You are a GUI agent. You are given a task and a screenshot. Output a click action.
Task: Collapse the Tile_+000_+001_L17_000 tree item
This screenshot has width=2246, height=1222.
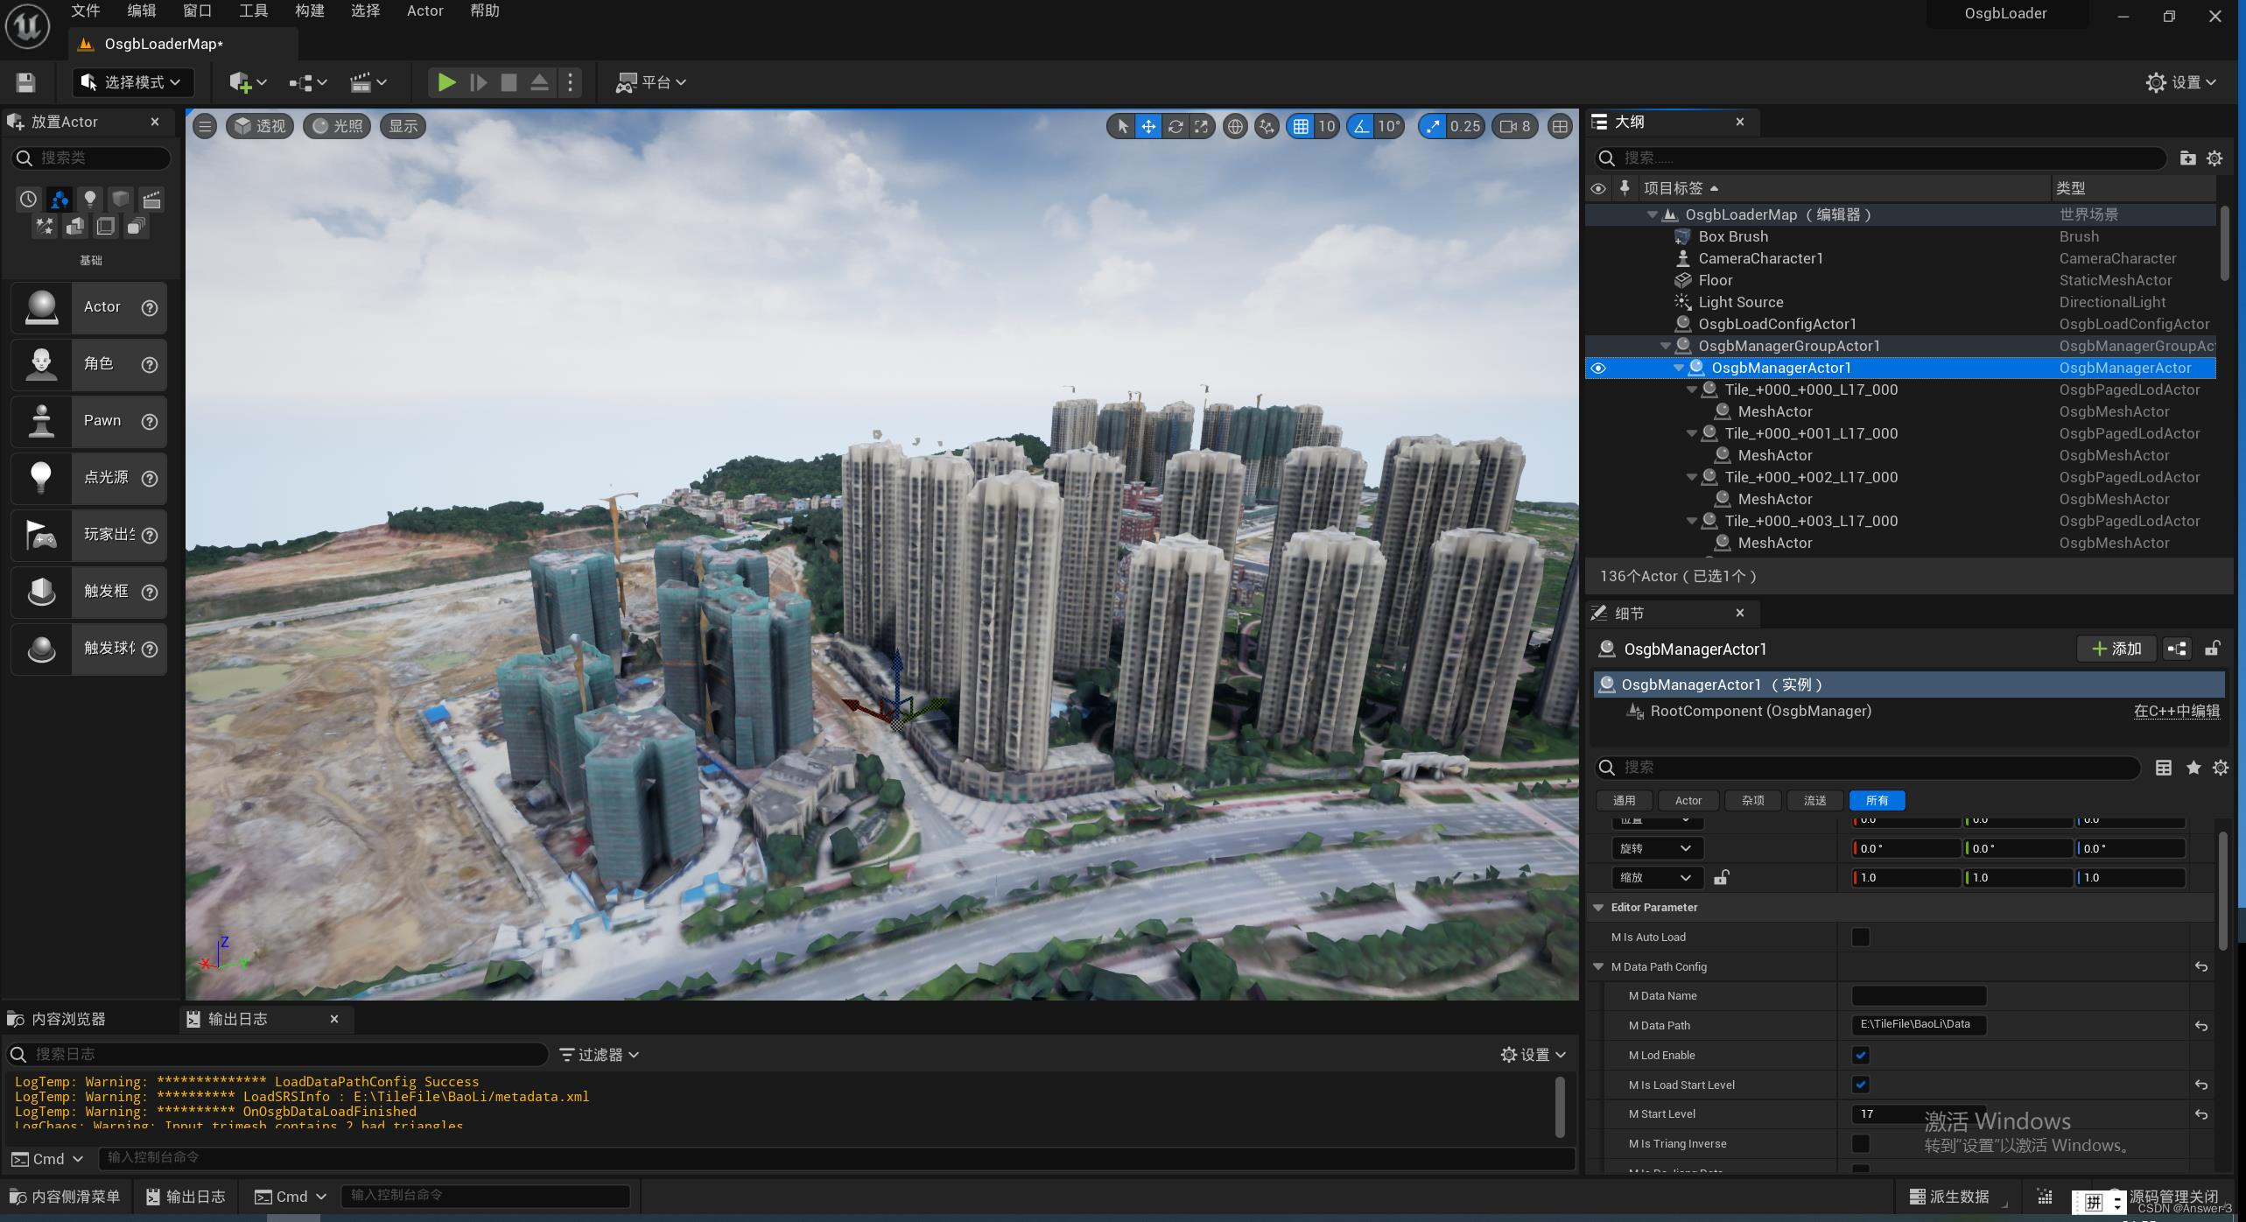pyautogui.click(x=1691, y=433)
